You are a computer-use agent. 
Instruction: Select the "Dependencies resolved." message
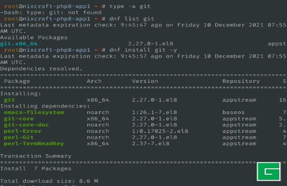pyautogui.click(x=41, y=69)
